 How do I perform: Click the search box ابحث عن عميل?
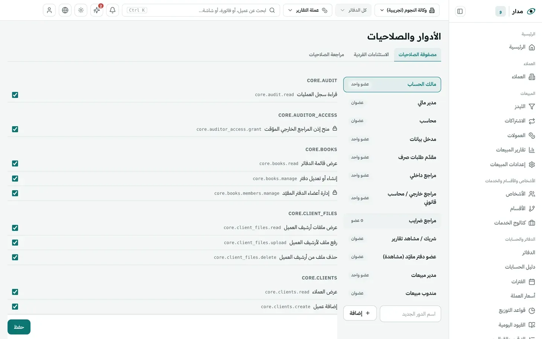[x=201, y=10]
